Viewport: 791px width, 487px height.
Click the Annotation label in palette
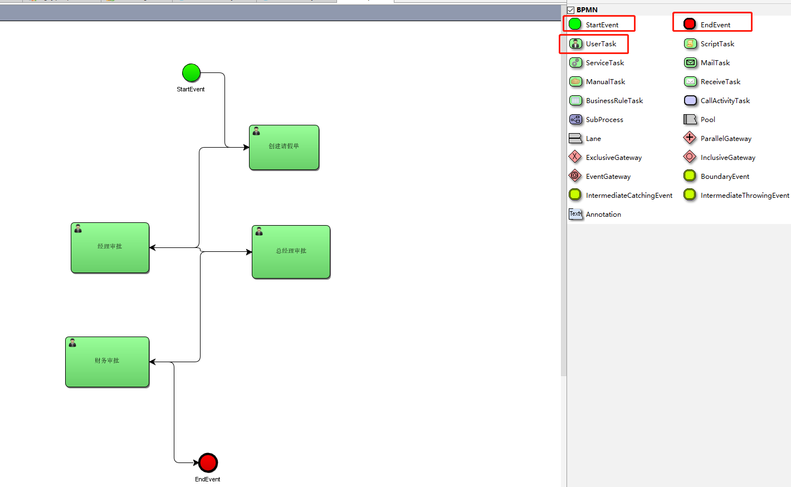click(x=603, y=215)
